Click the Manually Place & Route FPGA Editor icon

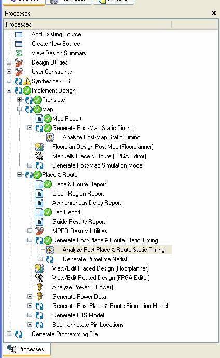(39, 156)
